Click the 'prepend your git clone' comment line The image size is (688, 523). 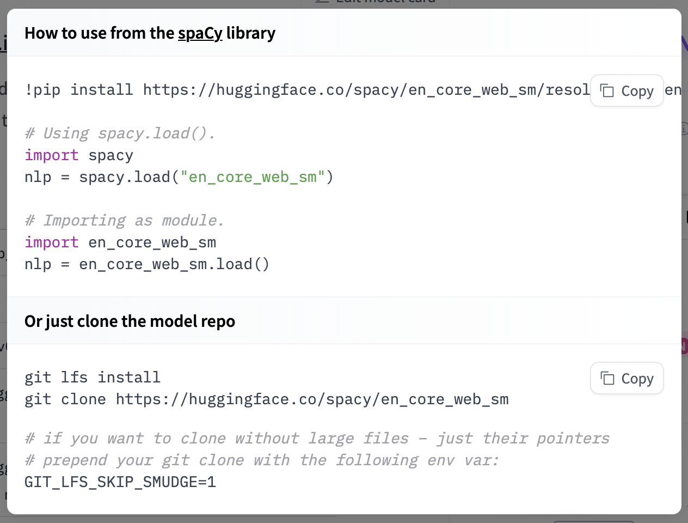(x=261, y=460)
